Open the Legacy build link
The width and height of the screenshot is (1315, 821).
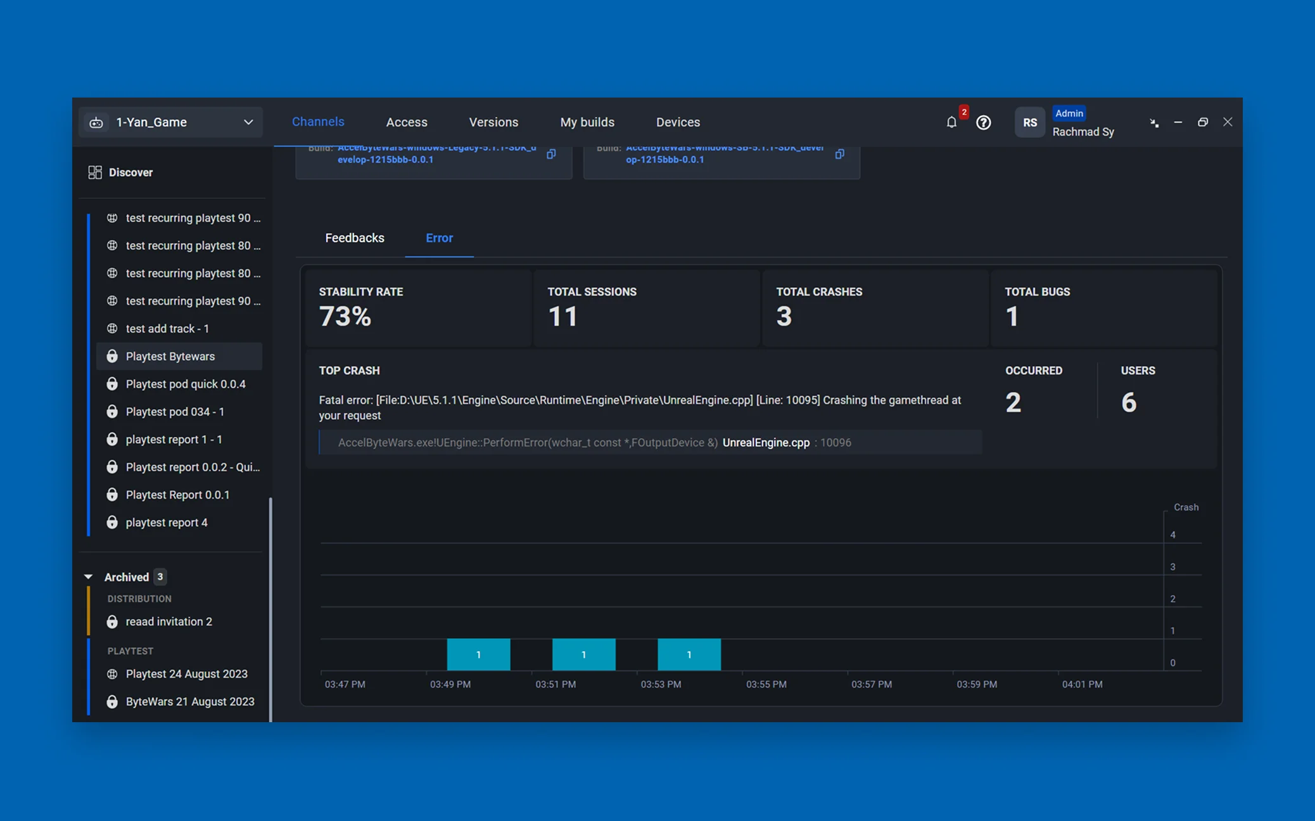(x=437, y=153)
